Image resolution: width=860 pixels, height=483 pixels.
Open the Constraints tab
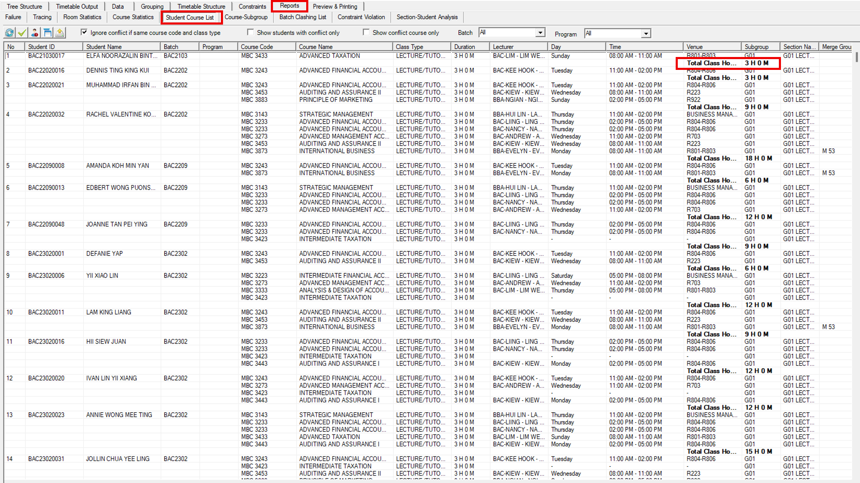[252, 6]
